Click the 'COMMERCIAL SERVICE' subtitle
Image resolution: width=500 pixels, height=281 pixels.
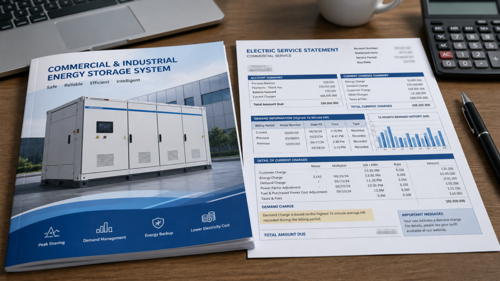[x=268, y=56]
